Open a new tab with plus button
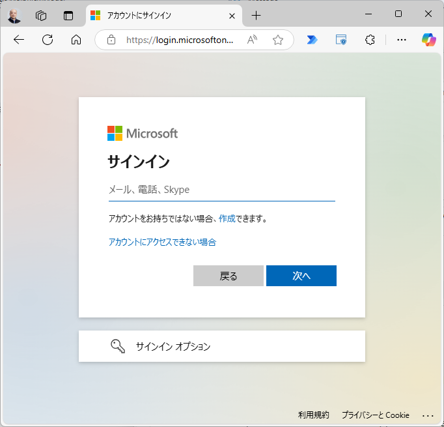This screenshot has width=444, height=427. [256, 16]
